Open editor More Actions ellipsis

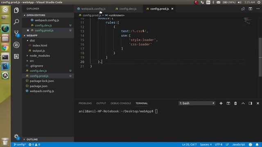point(258,9)
